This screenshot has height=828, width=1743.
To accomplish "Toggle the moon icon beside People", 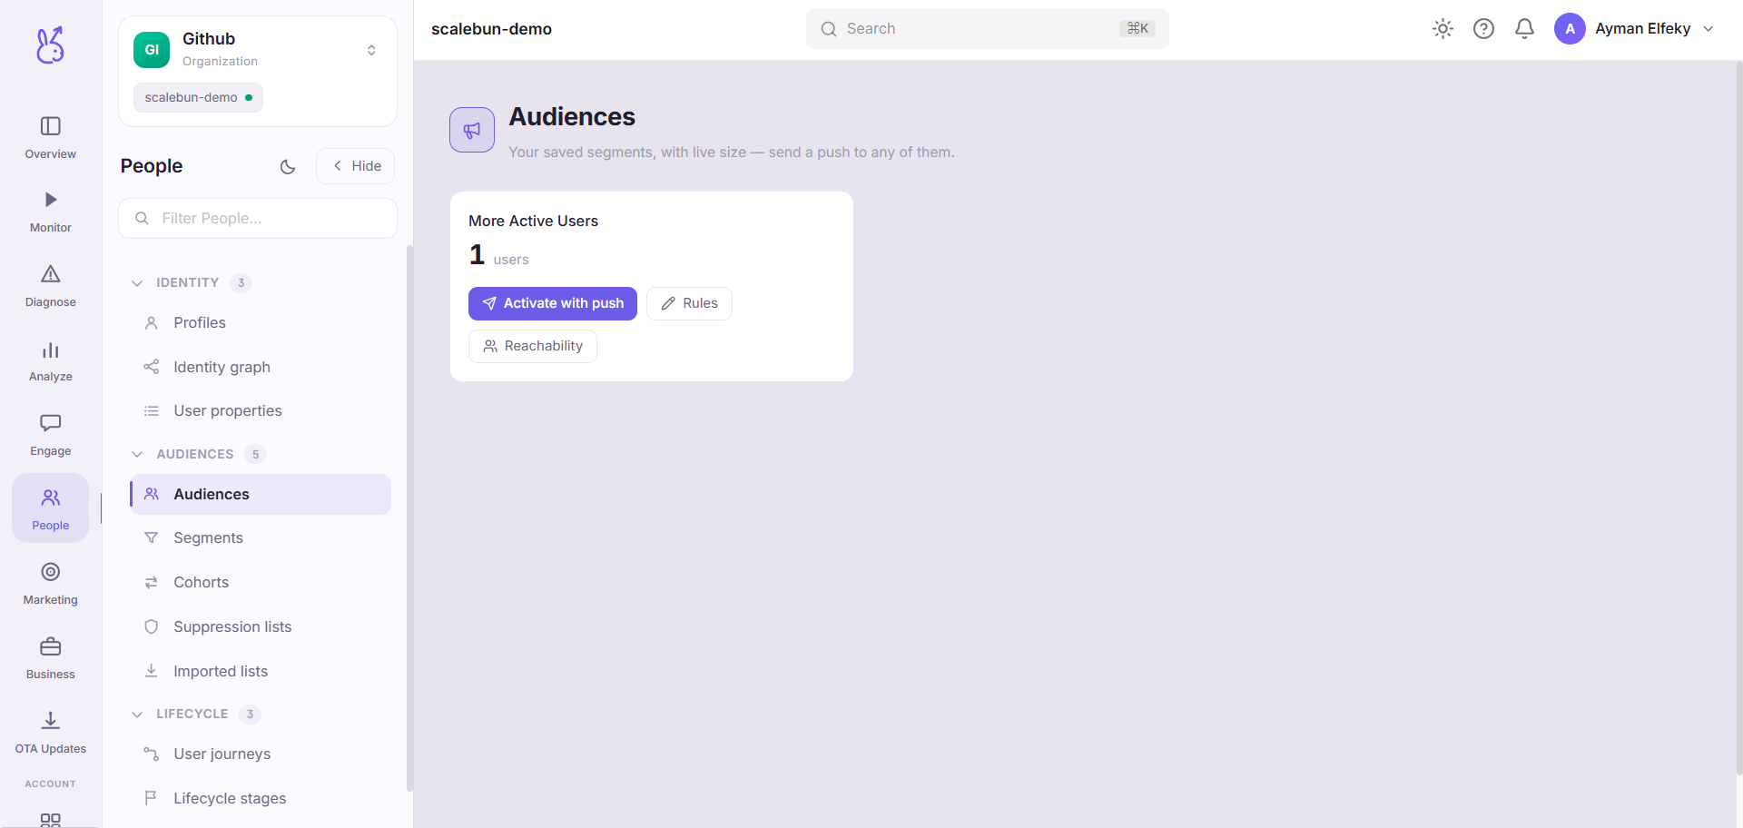I will click(x=288, y=166).
